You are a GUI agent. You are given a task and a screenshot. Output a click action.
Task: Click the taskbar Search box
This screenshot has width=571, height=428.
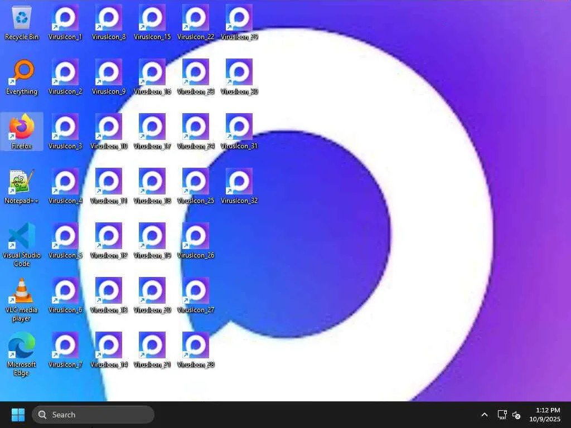pos(93,415)
